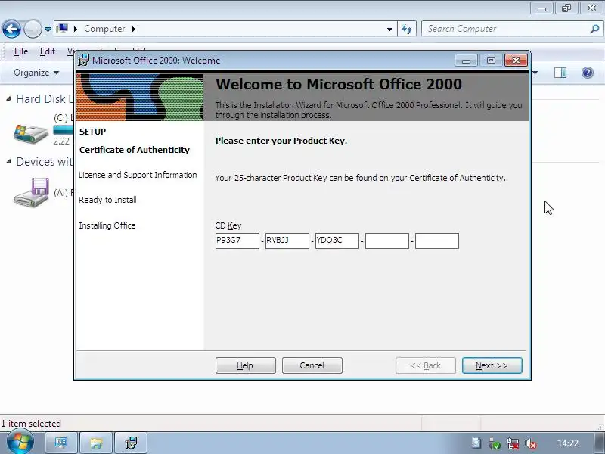Click the network status tray icon
Screen dimensions: 605x454
tap(513, 443)
